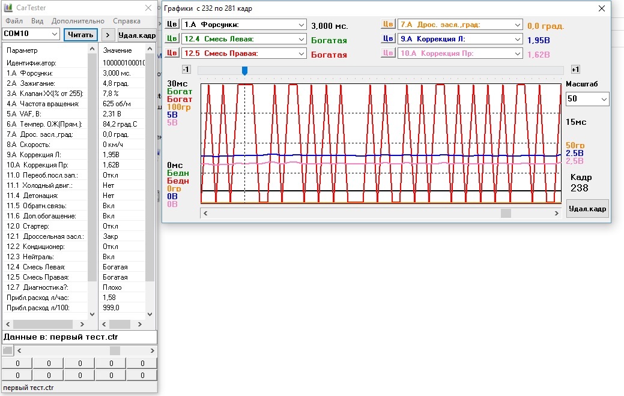Click right arrow of graph horizontal scrollbar

tap(556, 214)
